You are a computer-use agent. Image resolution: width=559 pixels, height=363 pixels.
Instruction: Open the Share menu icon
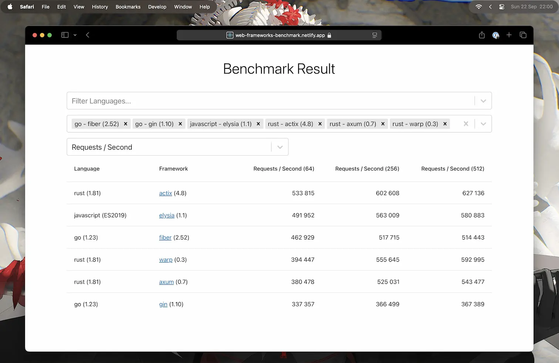[481, 35]
